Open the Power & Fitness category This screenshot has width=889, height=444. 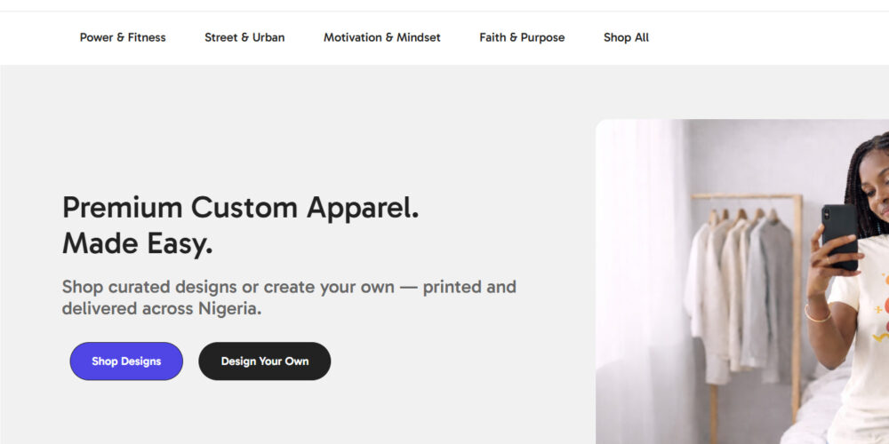click(x=123, y=37)
